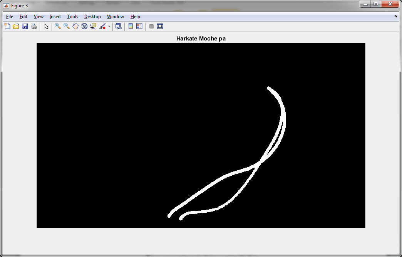Open the Insert menu
The height and width of the screenshot is (257, 402).
(x=55, y=17)
